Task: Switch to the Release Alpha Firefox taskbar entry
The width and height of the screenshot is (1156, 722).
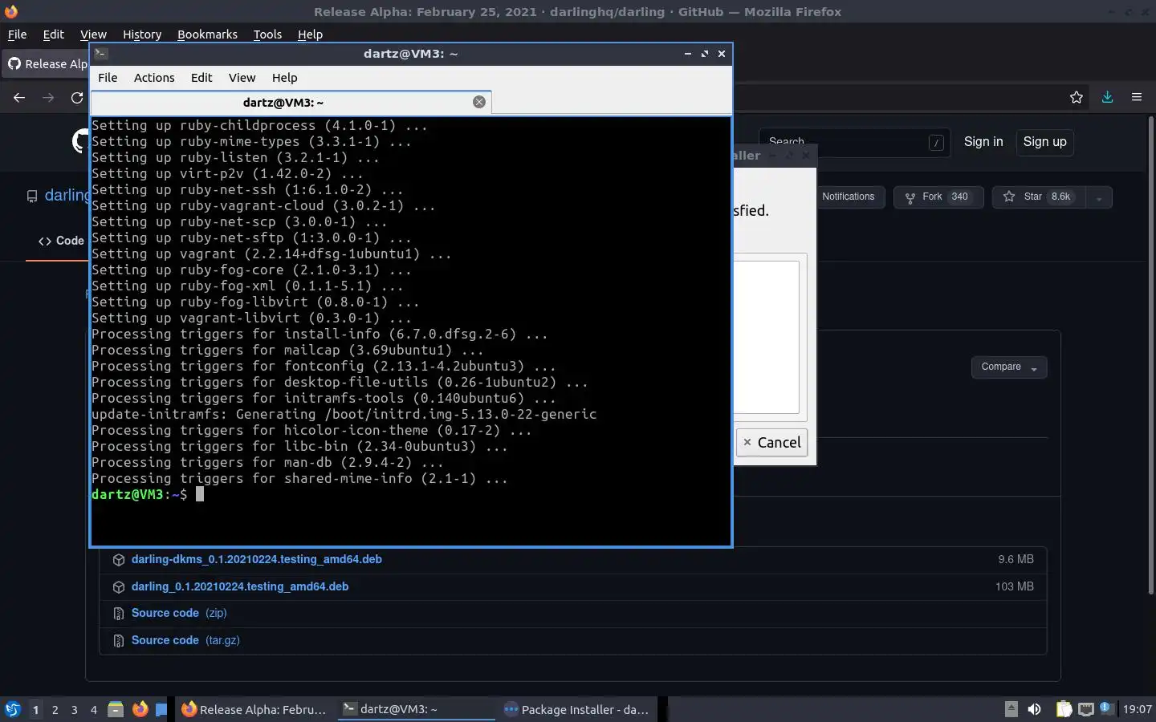Action: [x=254, y=709]
